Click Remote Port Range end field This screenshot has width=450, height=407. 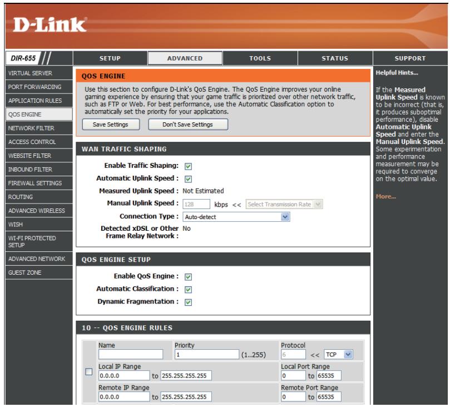329,397
